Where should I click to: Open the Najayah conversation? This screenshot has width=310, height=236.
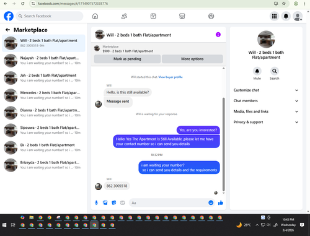point(43,61)
